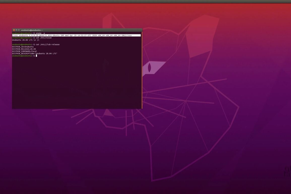The height and width of the screenshot is (194, 291).
Task: Click the 'uname -a' command text
Action: click(40, 33)
